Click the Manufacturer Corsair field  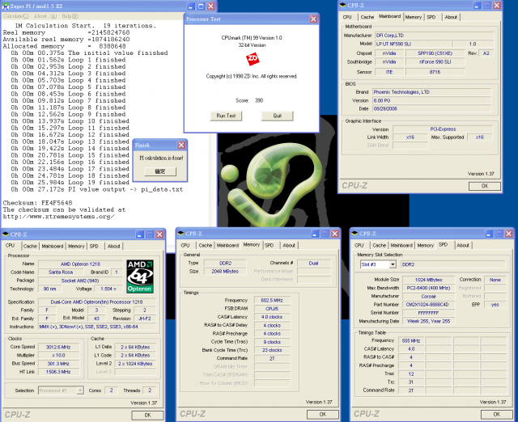tap(428, 297)
